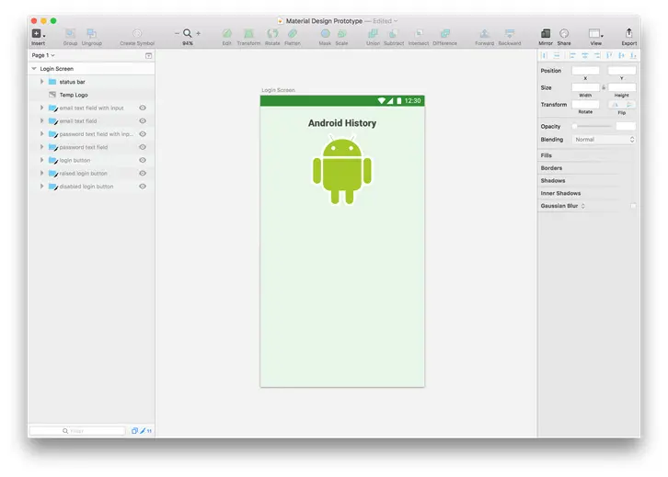
Task: Click the Position X input field
Action: pos(585,71)
